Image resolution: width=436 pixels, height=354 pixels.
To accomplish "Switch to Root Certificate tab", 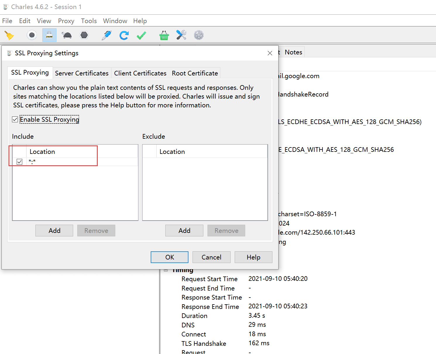I will click(x=195, y=73).
